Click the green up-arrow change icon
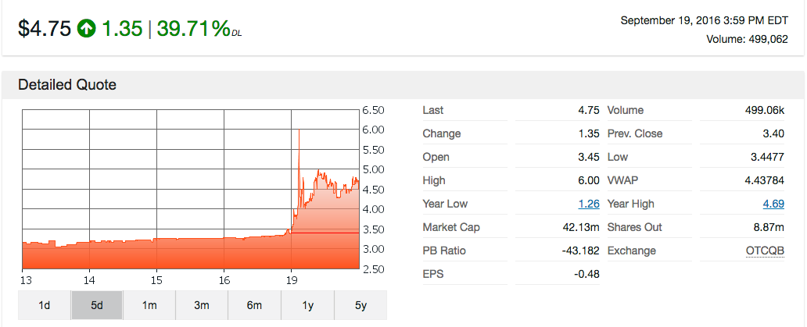This screenshot has height=327, width=807. tap(86, 29)
